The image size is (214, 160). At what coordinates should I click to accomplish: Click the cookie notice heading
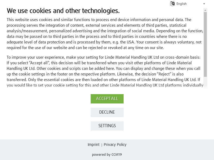63,11
